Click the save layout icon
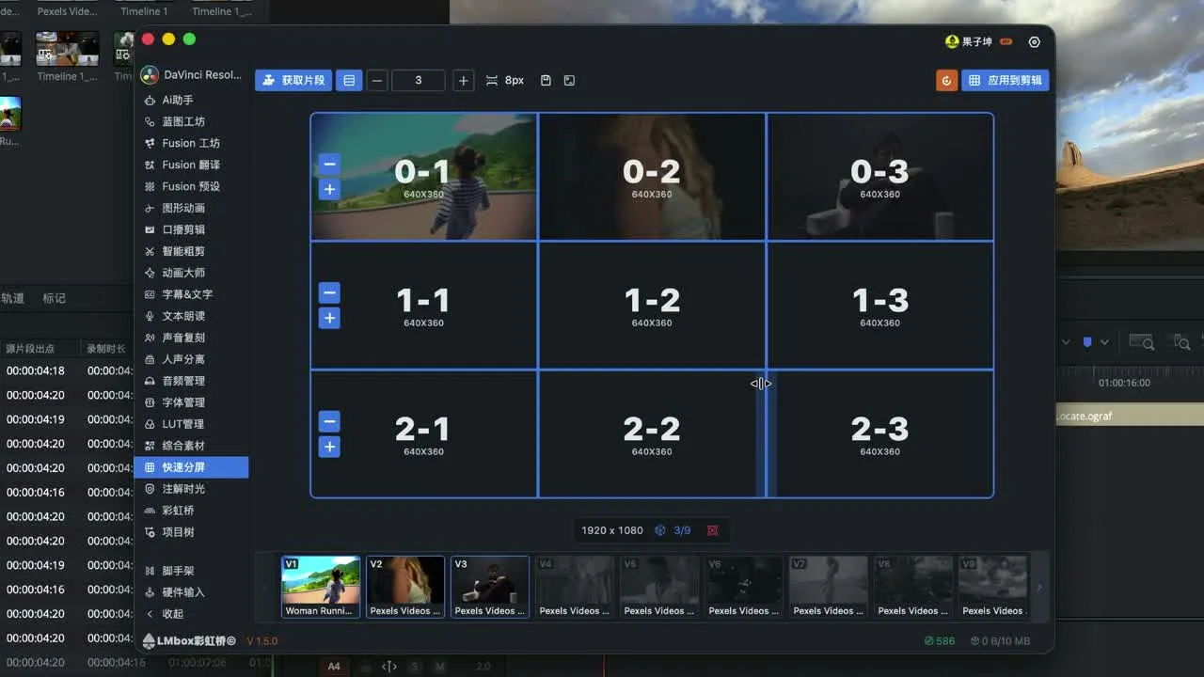1204x677 pixels. point(546,81)
